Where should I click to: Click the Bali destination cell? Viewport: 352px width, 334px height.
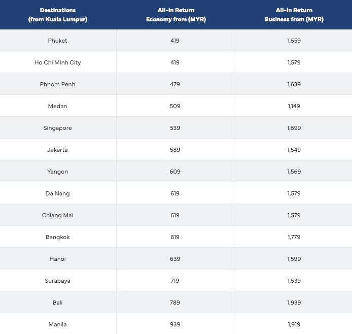58,303
